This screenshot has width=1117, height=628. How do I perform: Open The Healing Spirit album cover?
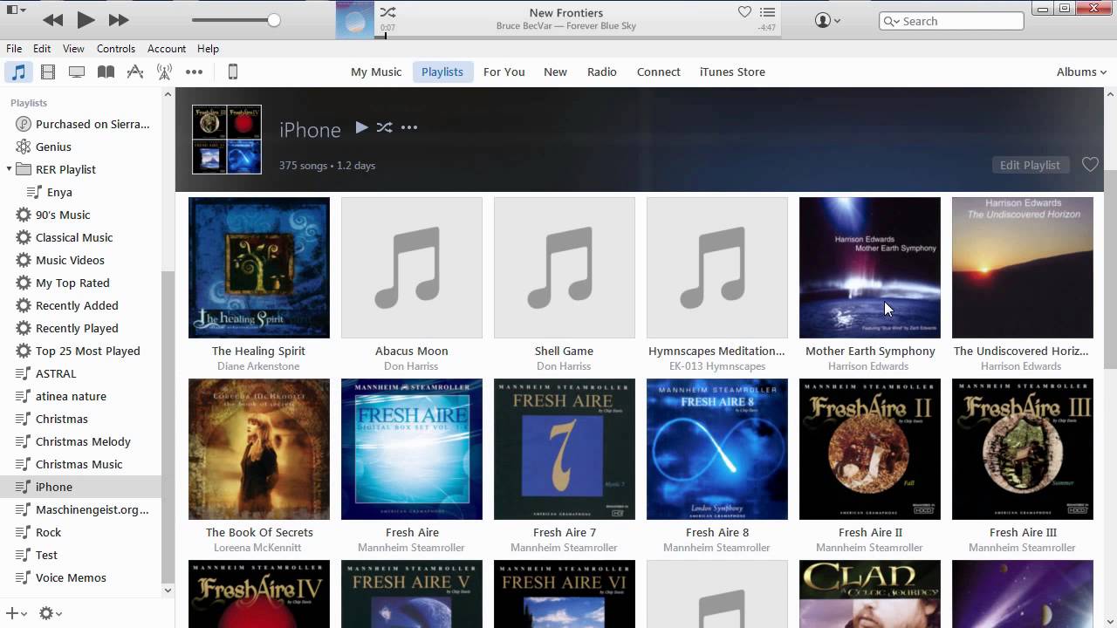point(259,268)
